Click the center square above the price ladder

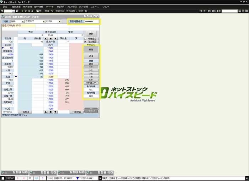[x=51, y=39]
